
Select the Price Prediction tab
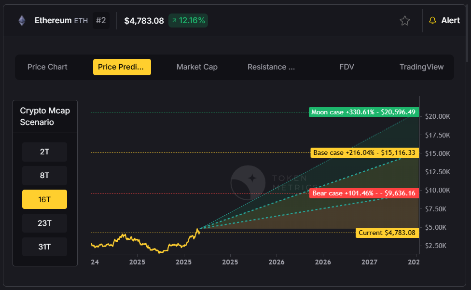(x=122, y=67)
